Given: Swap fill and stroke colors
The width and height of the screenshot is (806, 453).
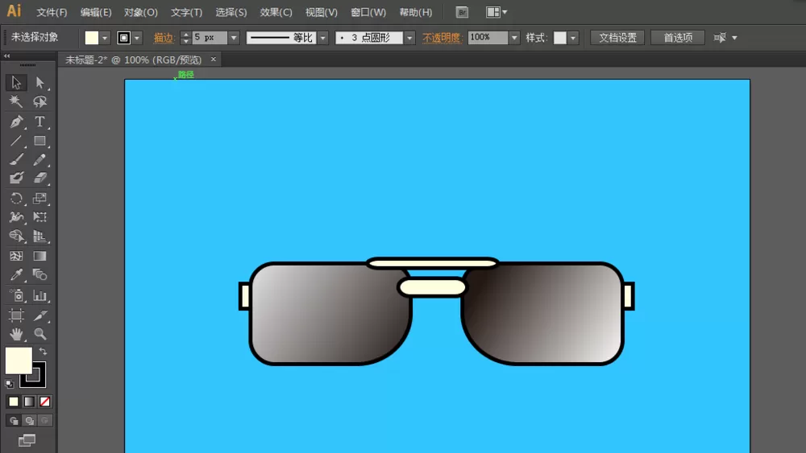Looking at the screenshot, I should click(44, 352).
